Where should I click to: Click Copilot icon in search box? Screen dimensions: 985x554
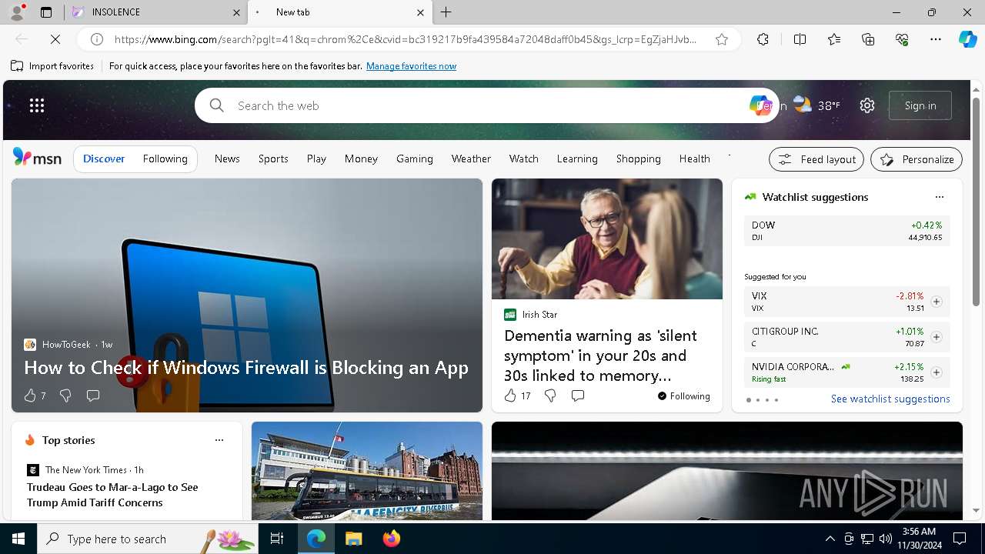click(760, 105)
